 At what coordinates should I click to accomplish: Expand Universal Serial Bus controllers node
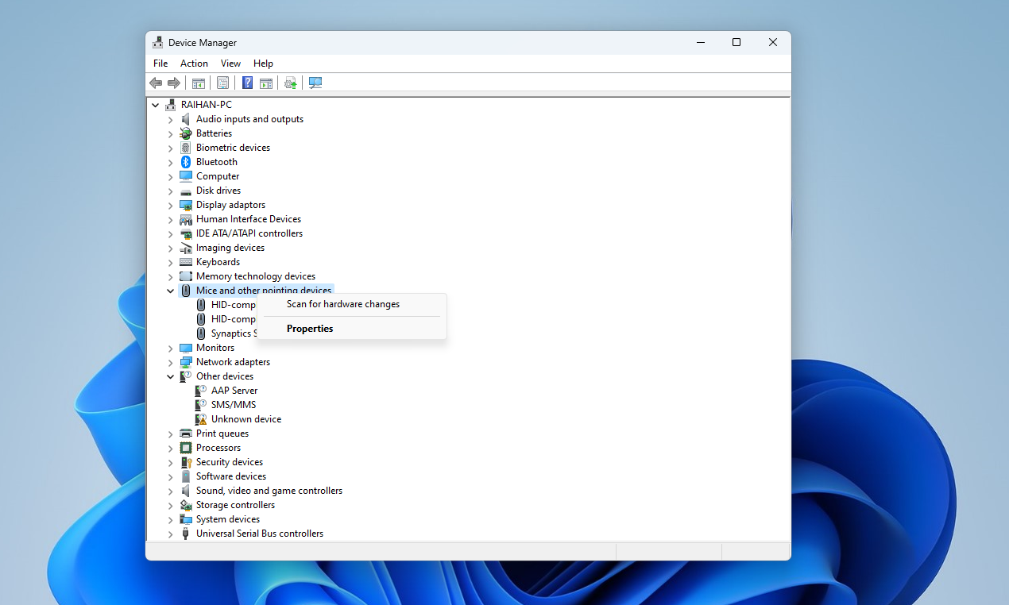click(170, 534)
